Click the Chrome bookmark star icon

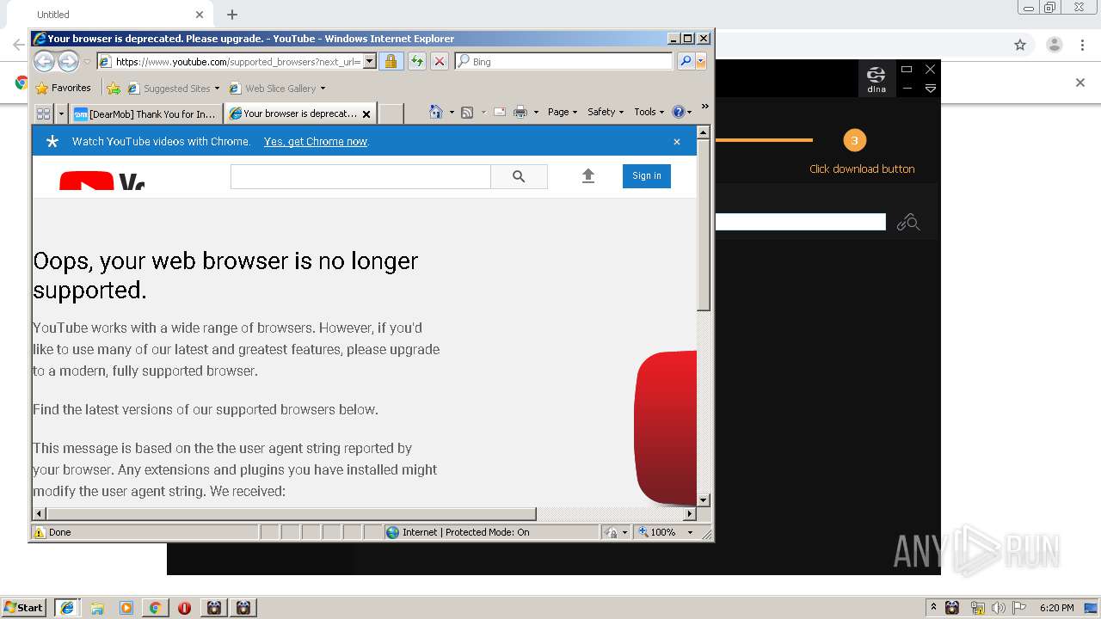pyautogui.click(x=1020, y=45)
